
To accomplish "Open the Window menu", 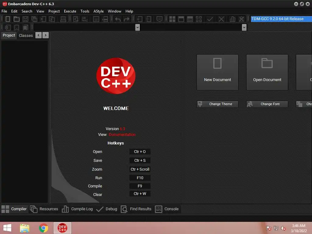I will (115, 11).
